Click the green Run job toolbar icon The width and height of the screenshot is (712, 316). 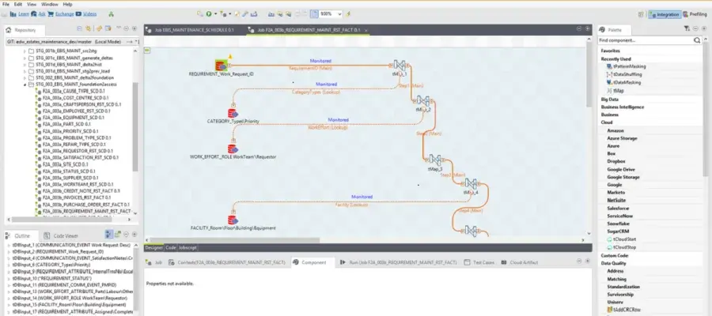(210, 14)
